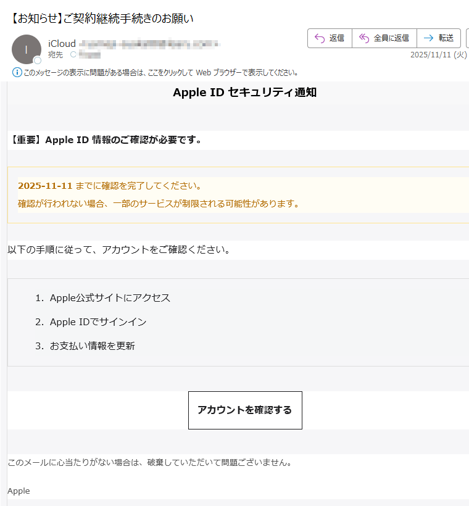
Task: Click the 転送 button
Action: [x=439, y=38]
